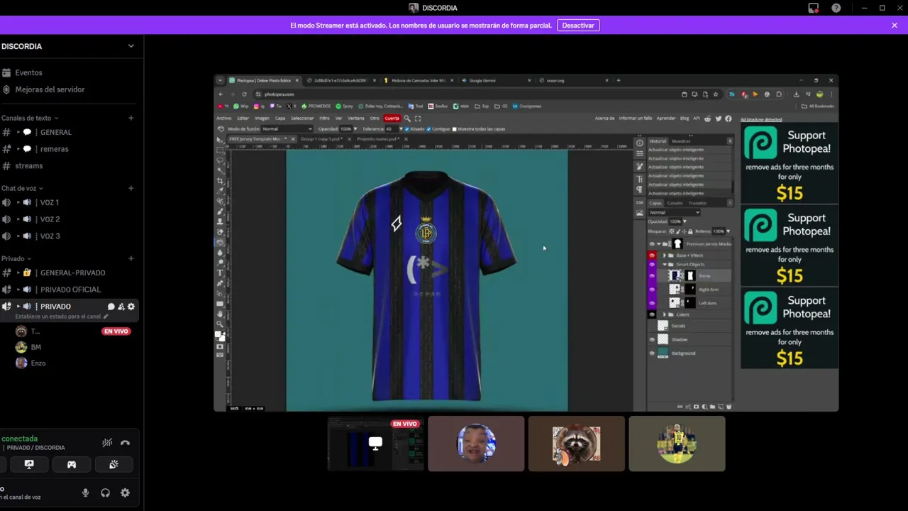Disconnect from voice with hang-up icon

click(x=125, y=443)
